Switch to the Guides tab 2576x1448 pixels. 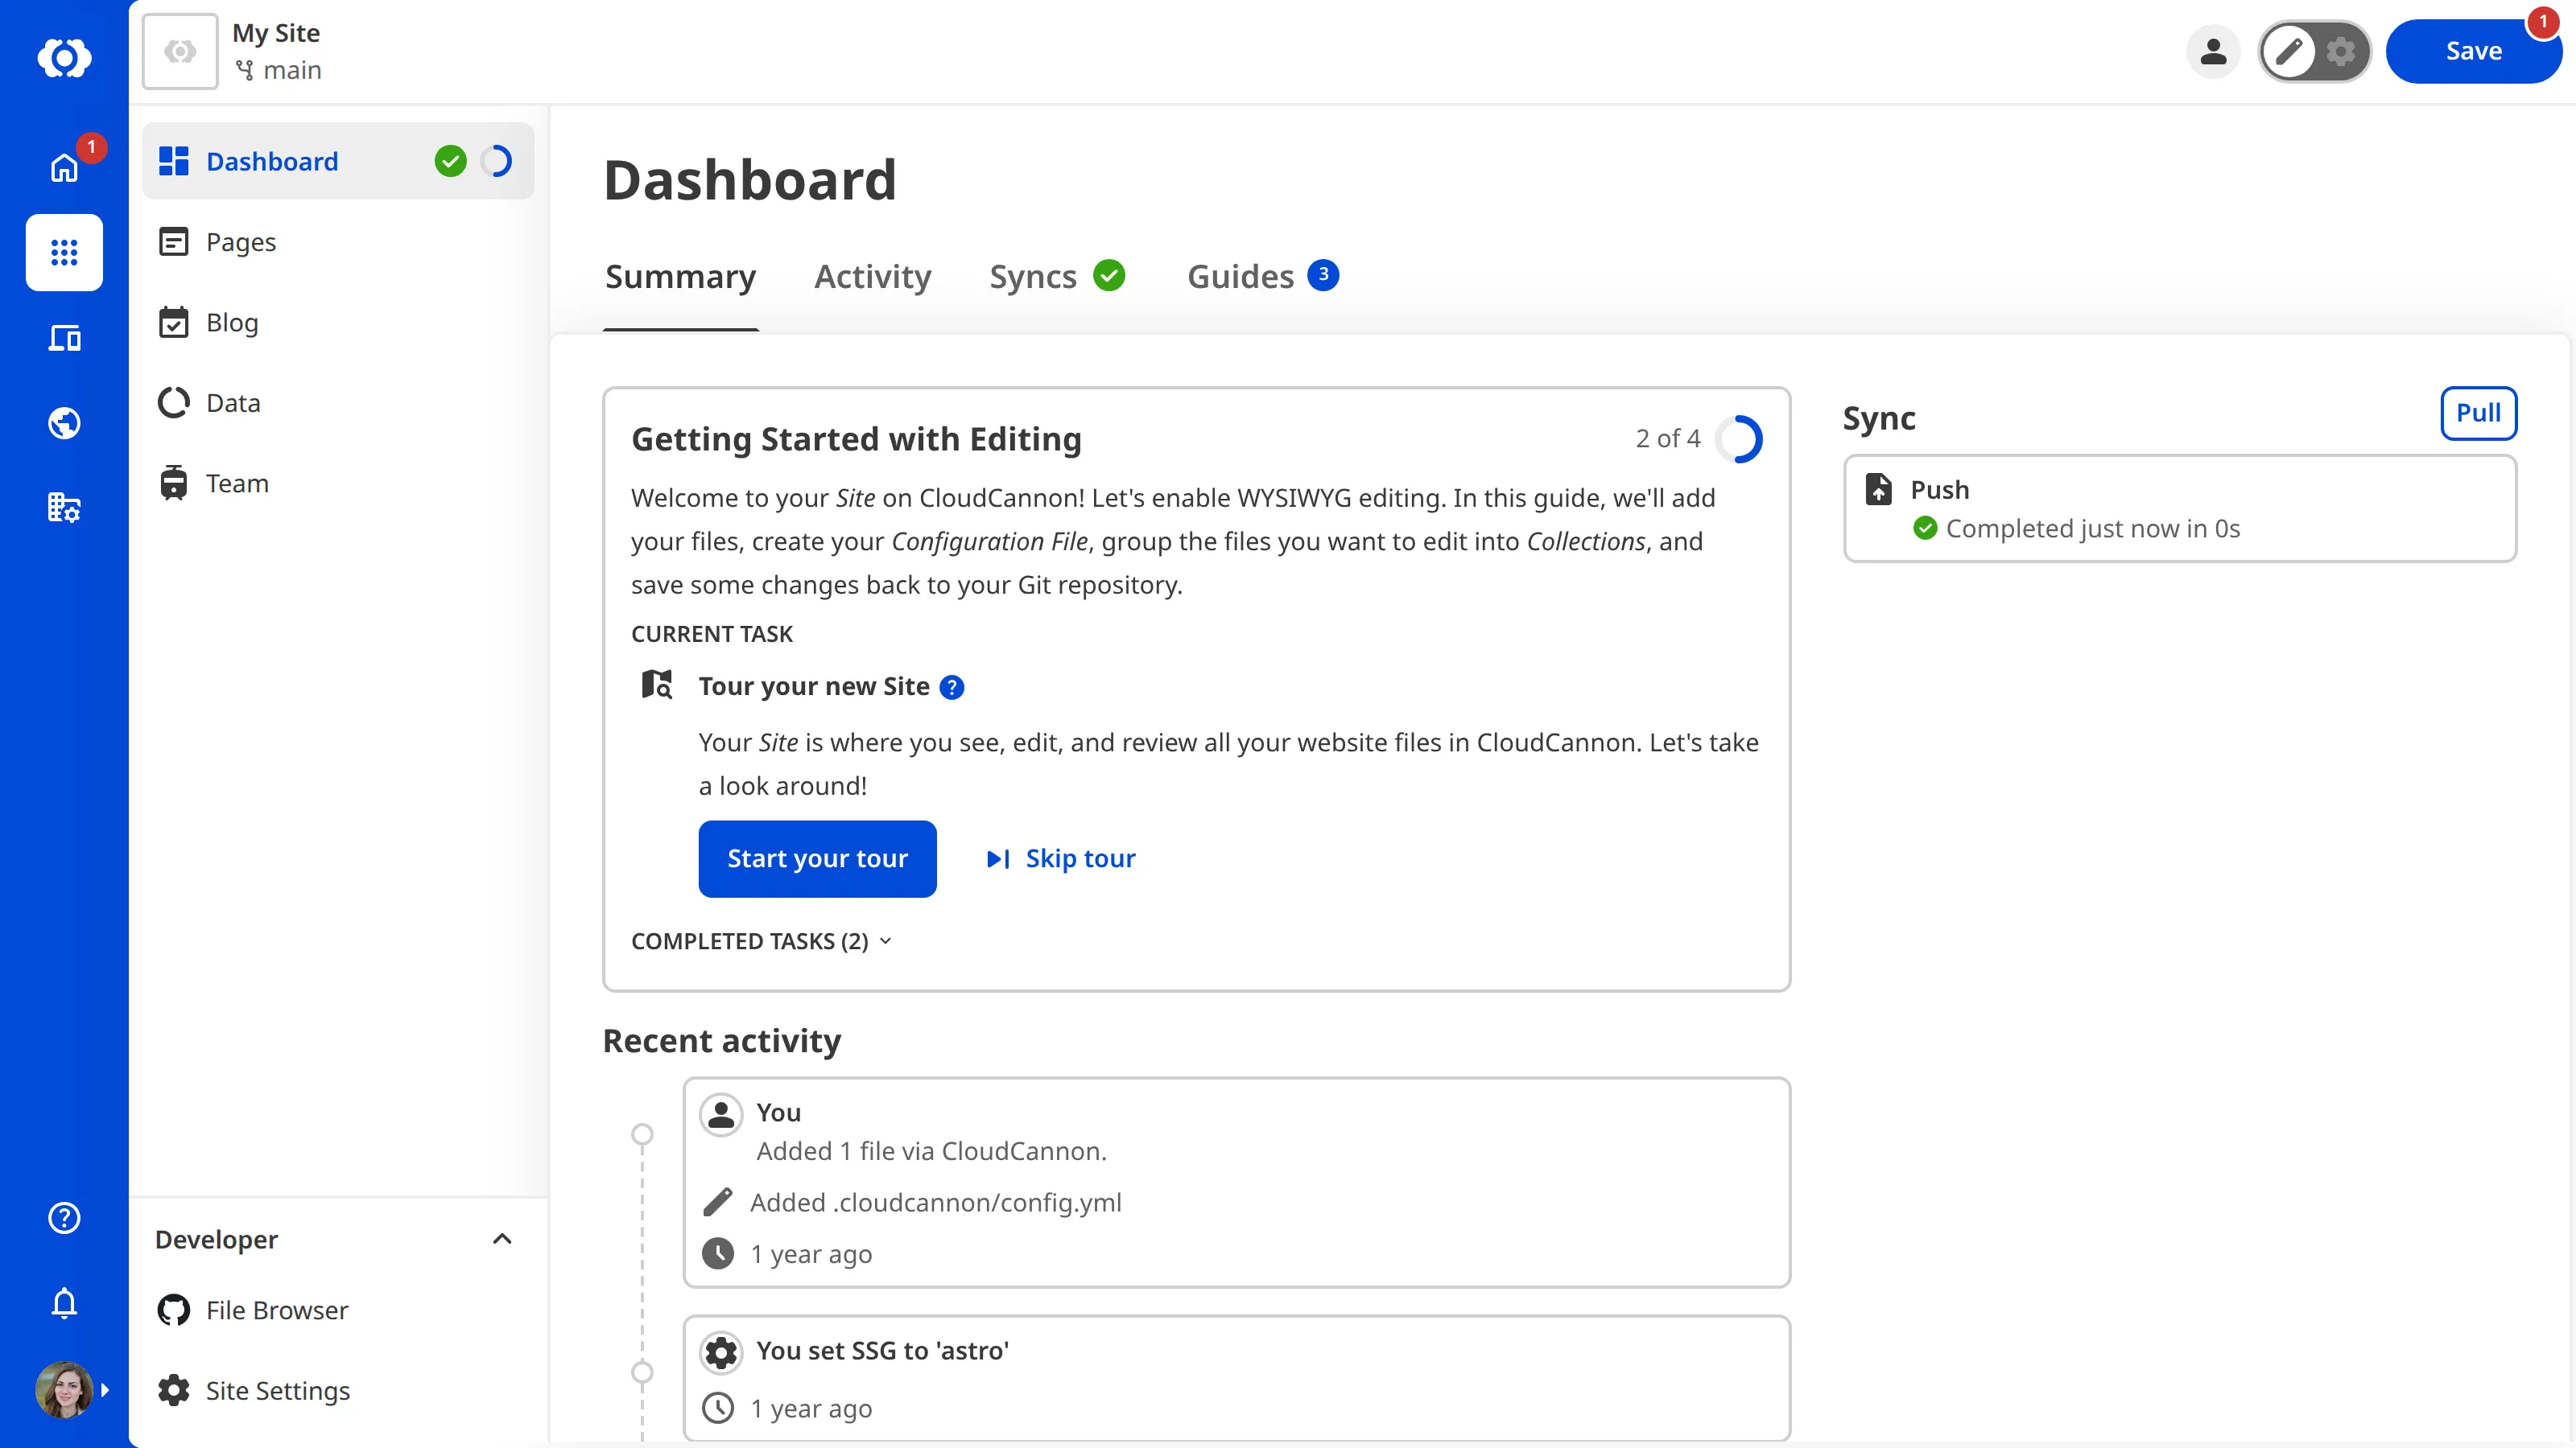click(x=1262, y=277)
